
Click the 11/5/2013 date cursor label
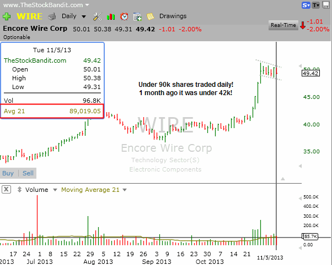point(270,258)
